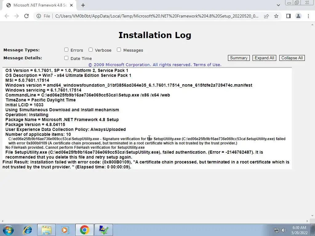Open Chrome's three-dot menu
The image size is (315, 236).
pyautogui.click(x=308, y=16)
